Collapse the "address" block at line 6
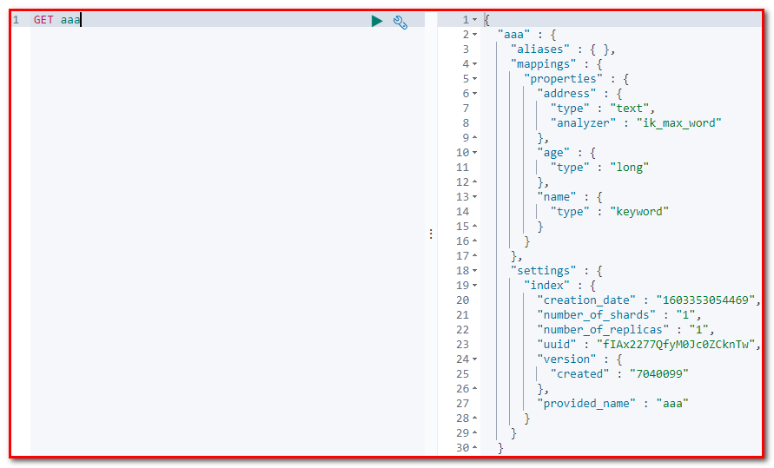774x468 pixels. pos(475,94)
